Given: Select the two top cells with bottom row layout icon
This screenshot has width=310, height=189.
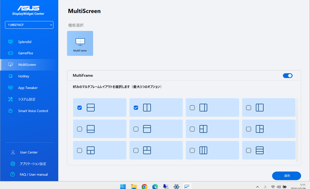Looking at the screenshot, I should (147, 150).
